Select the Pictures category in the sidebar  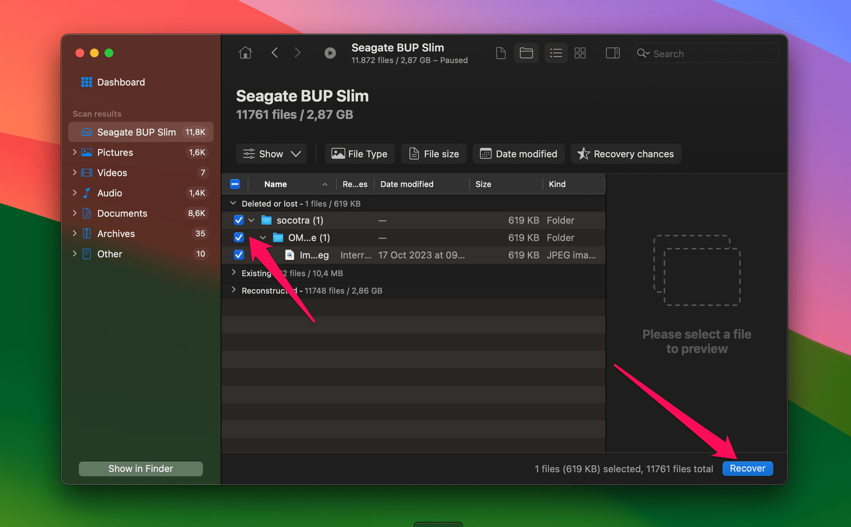115,152
